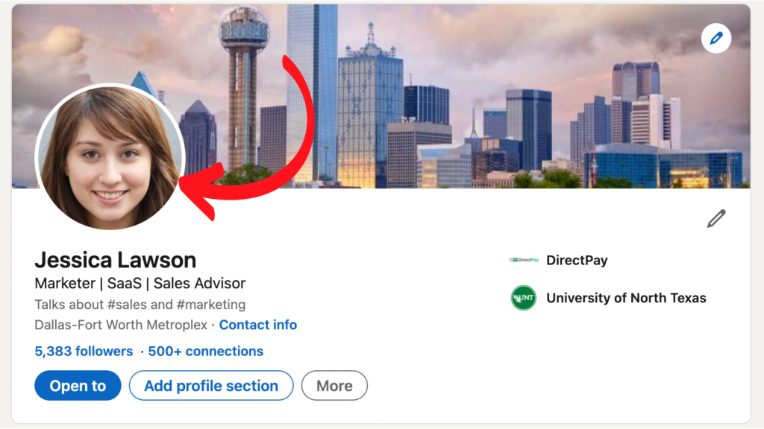Click headline Marketer | SaaS | Sales Advisor
The image size is (764, 429).
tap(140, 284)
